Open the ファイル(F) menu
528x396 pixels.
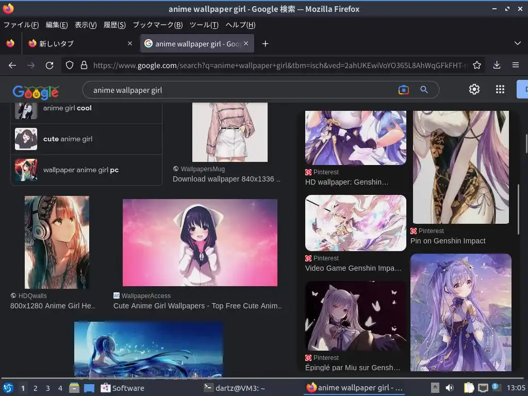pos(21,25)
